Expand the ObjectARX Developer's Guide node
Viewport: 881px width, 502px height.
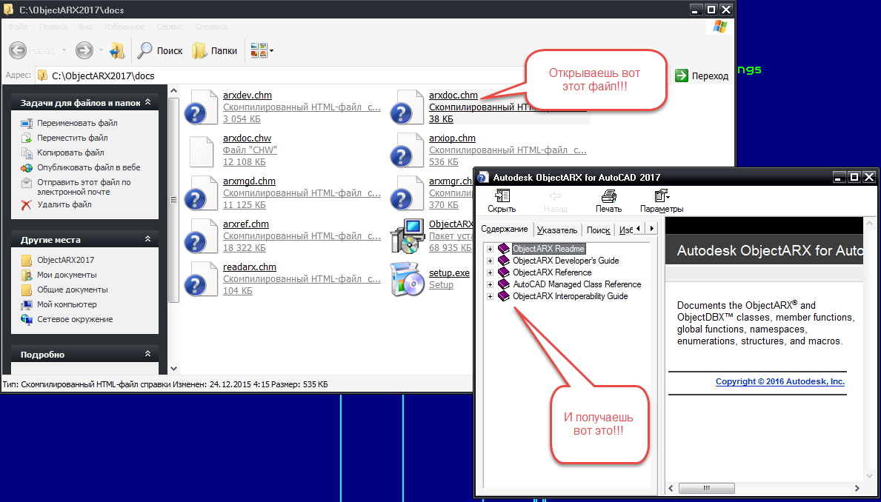pos(490,261)
